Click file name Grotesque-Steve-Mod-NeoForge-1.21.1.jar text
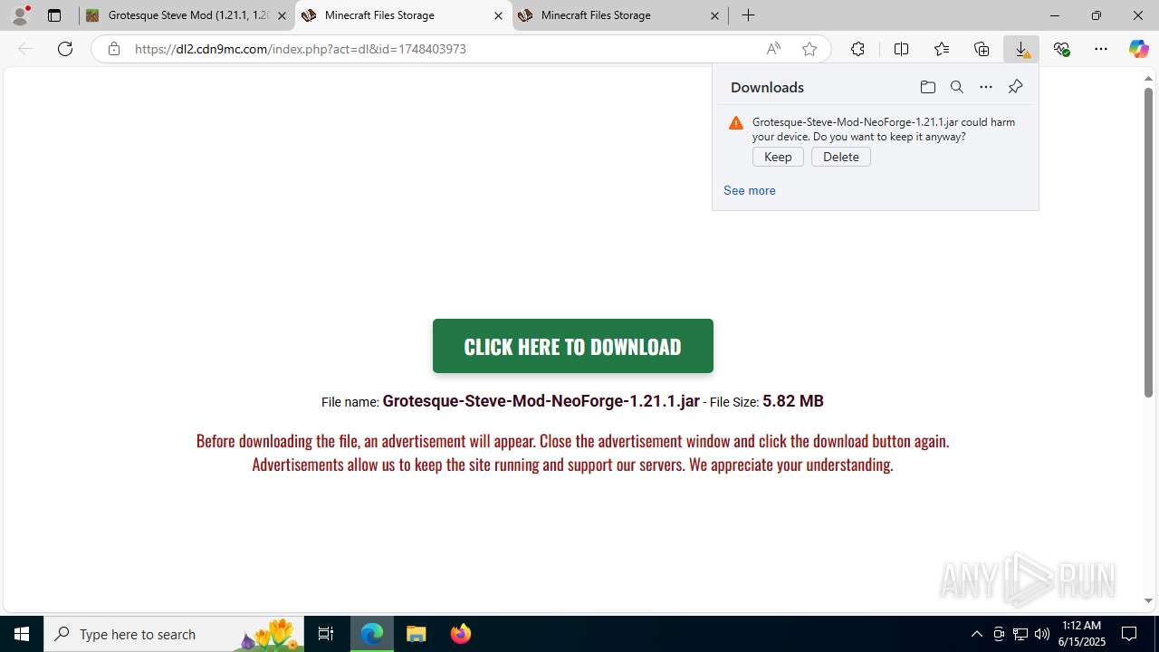 tap(541, 401)
